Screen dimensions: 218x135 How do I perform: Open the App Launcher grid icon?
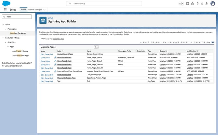(x=6, y=10)
